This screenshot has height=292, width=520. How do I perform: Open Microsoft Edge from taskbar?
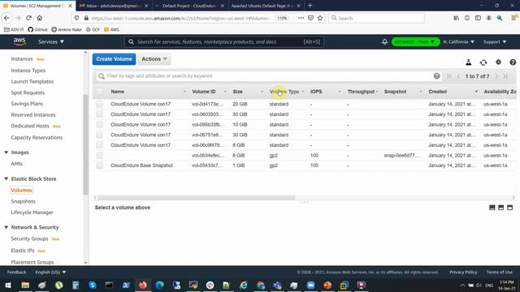tap(160, 285)
